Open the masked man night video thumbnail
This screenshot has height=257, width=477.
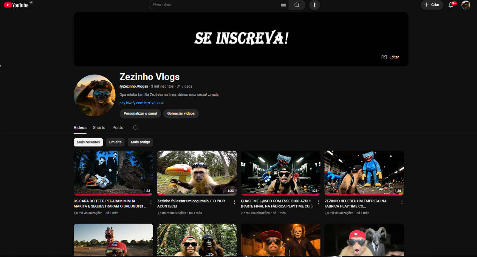tap(281, 240)
